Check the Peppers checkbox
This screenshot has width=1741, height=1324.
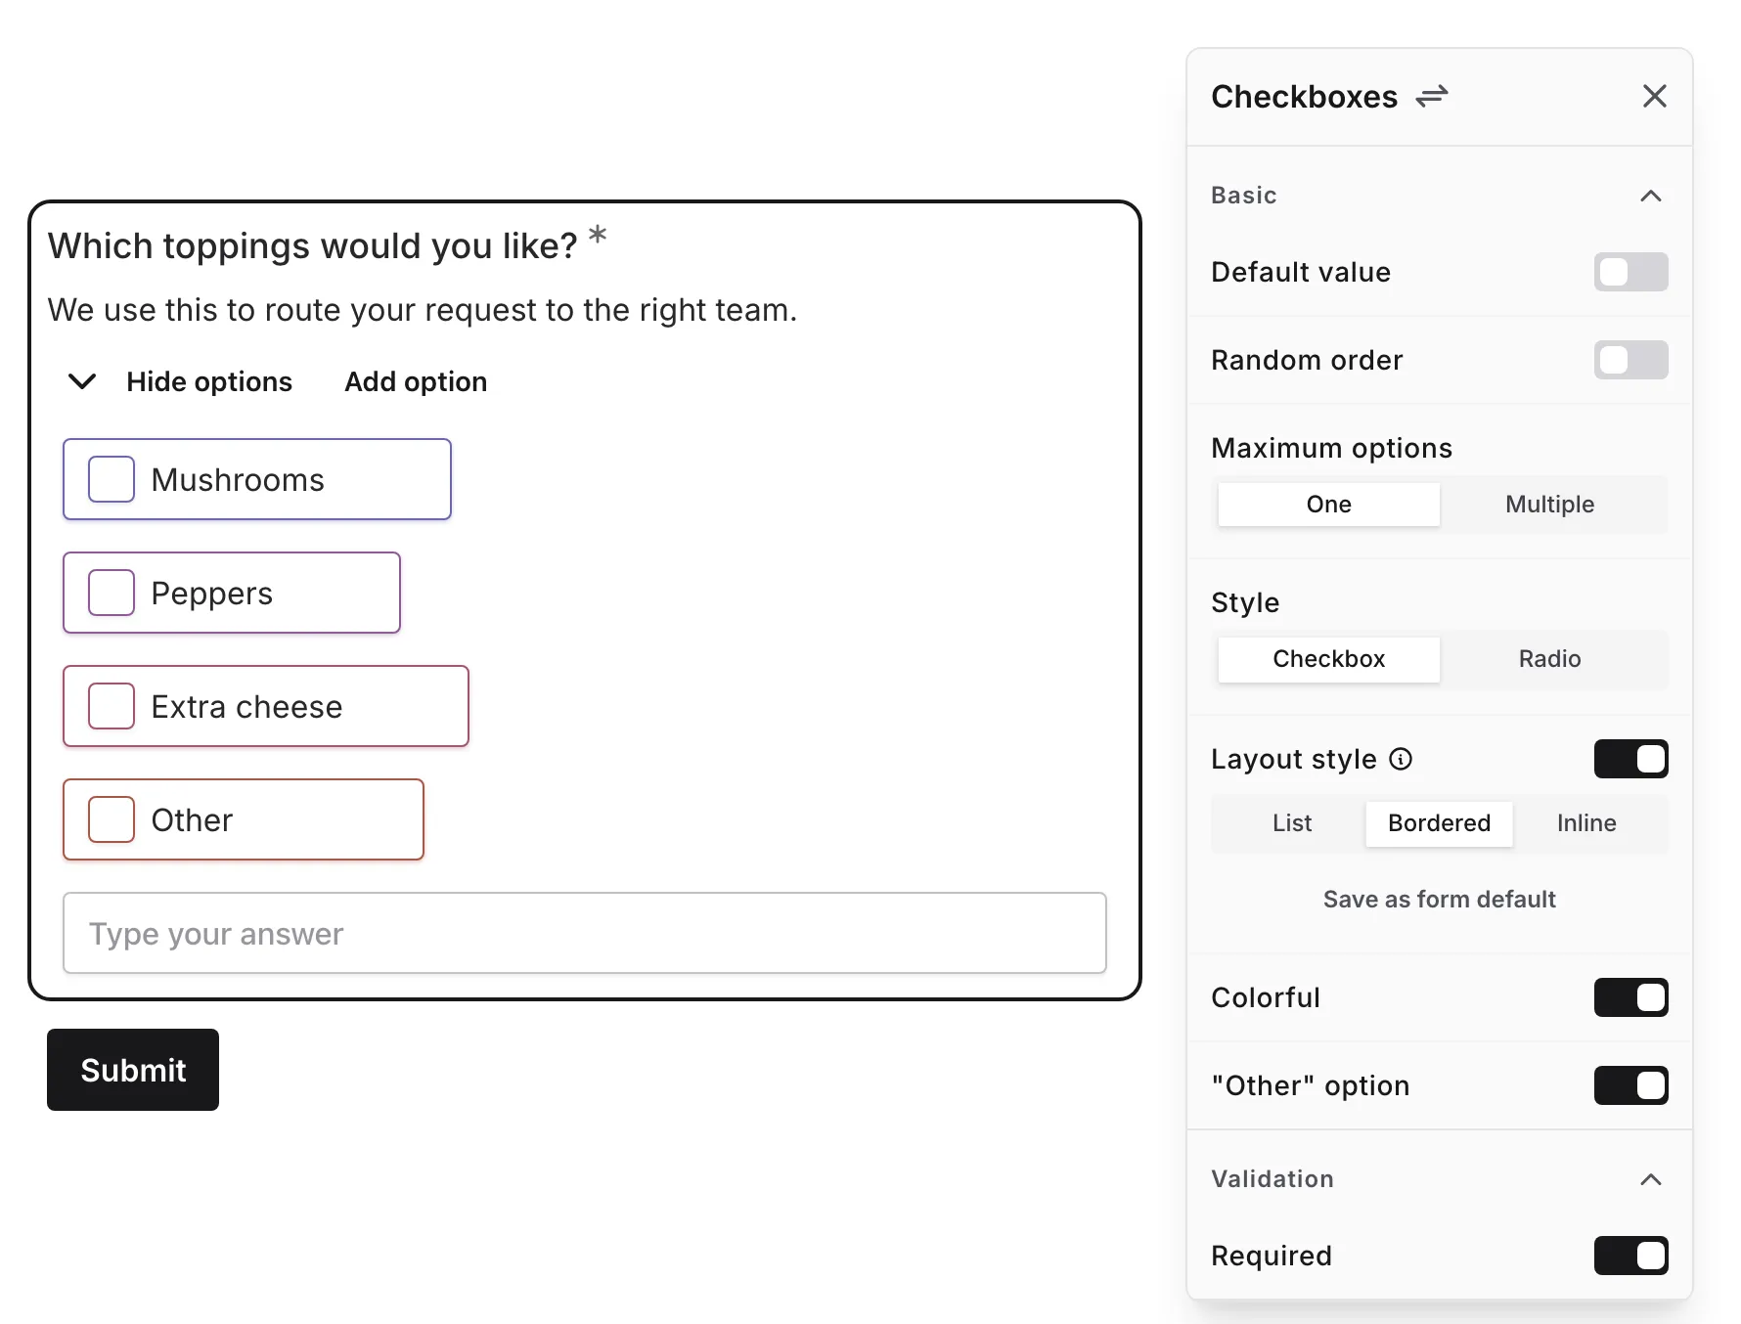pyautogui.click(x=112, y=593)
